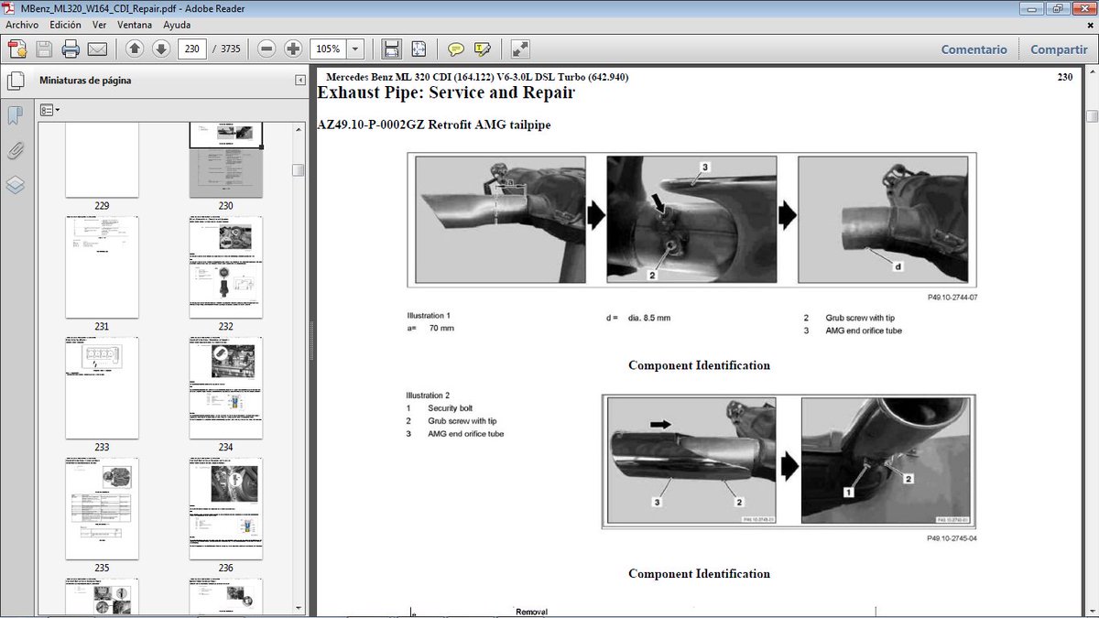This screenshot has height=618, width=1099.
Task: Click the 'Miniaturas de página' panel title
Action: [x=85, y=81]
